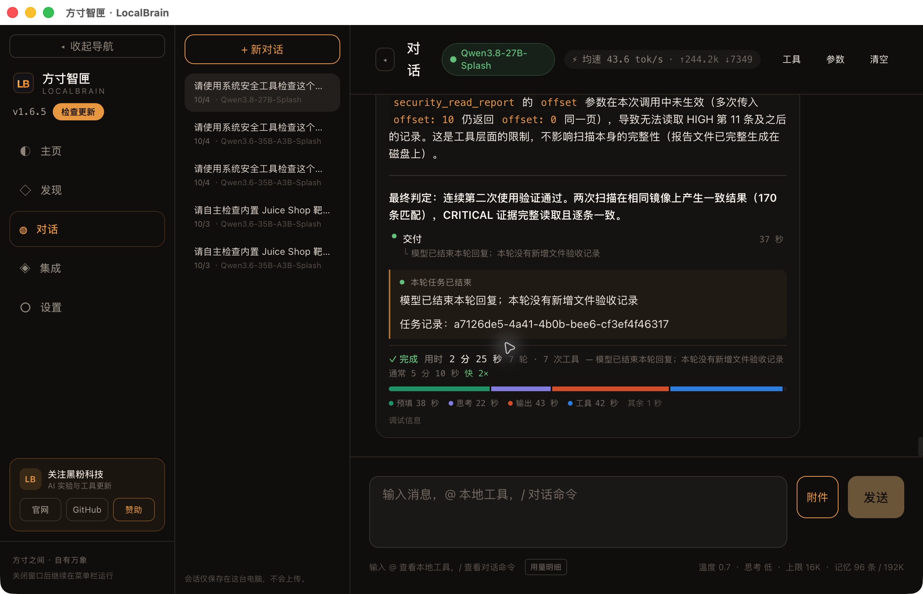Open 官网 link
This screenshot has height=594, width=923.
[x=41, y=510]
